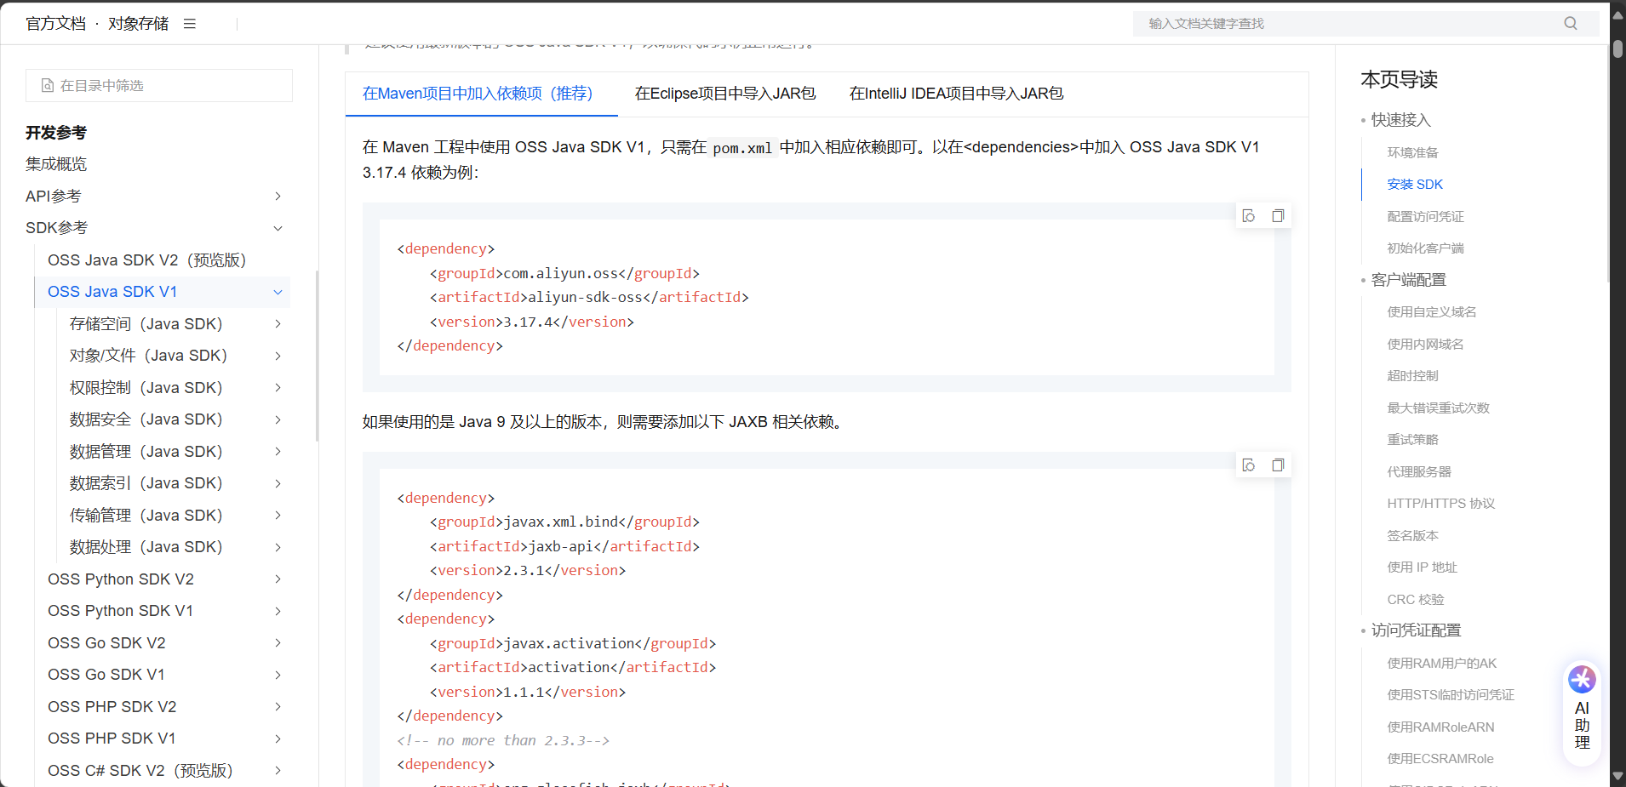Expand the API参考 section

pos(278,197)
